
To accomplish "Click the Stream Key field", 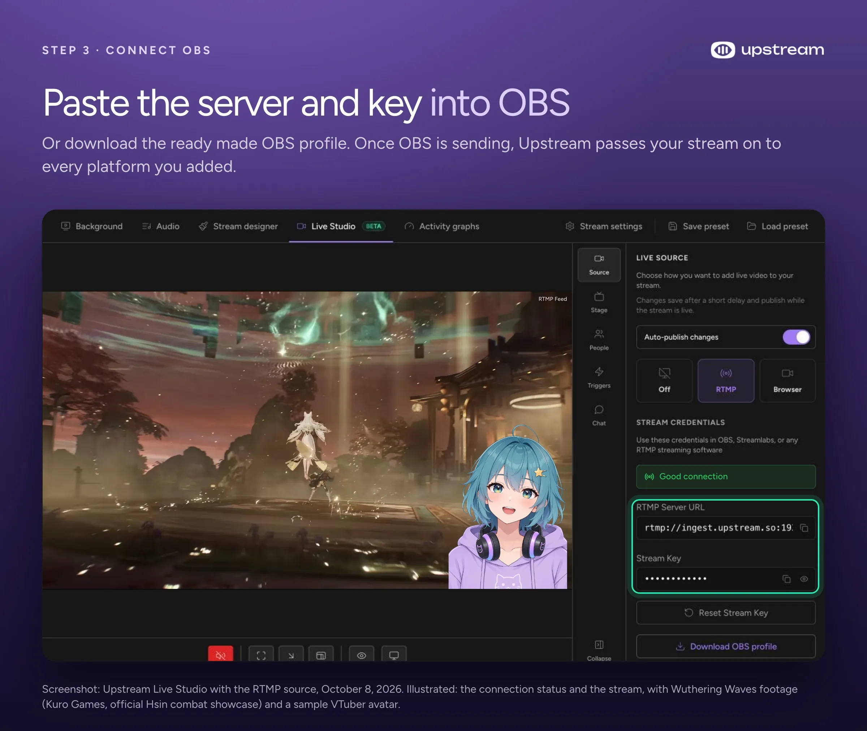I will 726,579.
